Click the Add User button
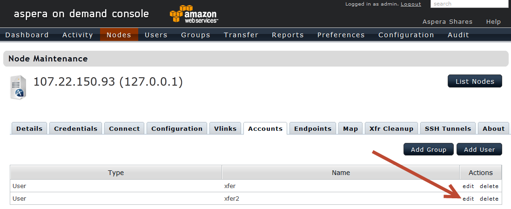The width and height of the screenshot is (511, 209). pos(479,149)
